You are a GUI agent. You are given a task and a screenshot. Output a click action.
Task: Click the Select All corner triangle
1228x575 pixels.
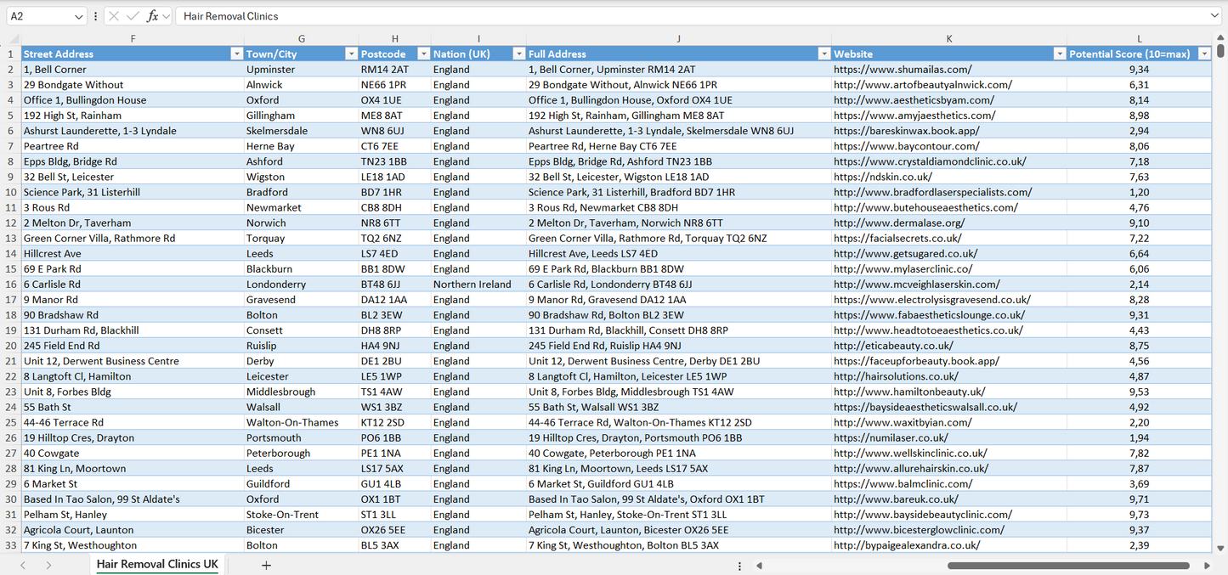pyautogui.click(x=11, y=39)
